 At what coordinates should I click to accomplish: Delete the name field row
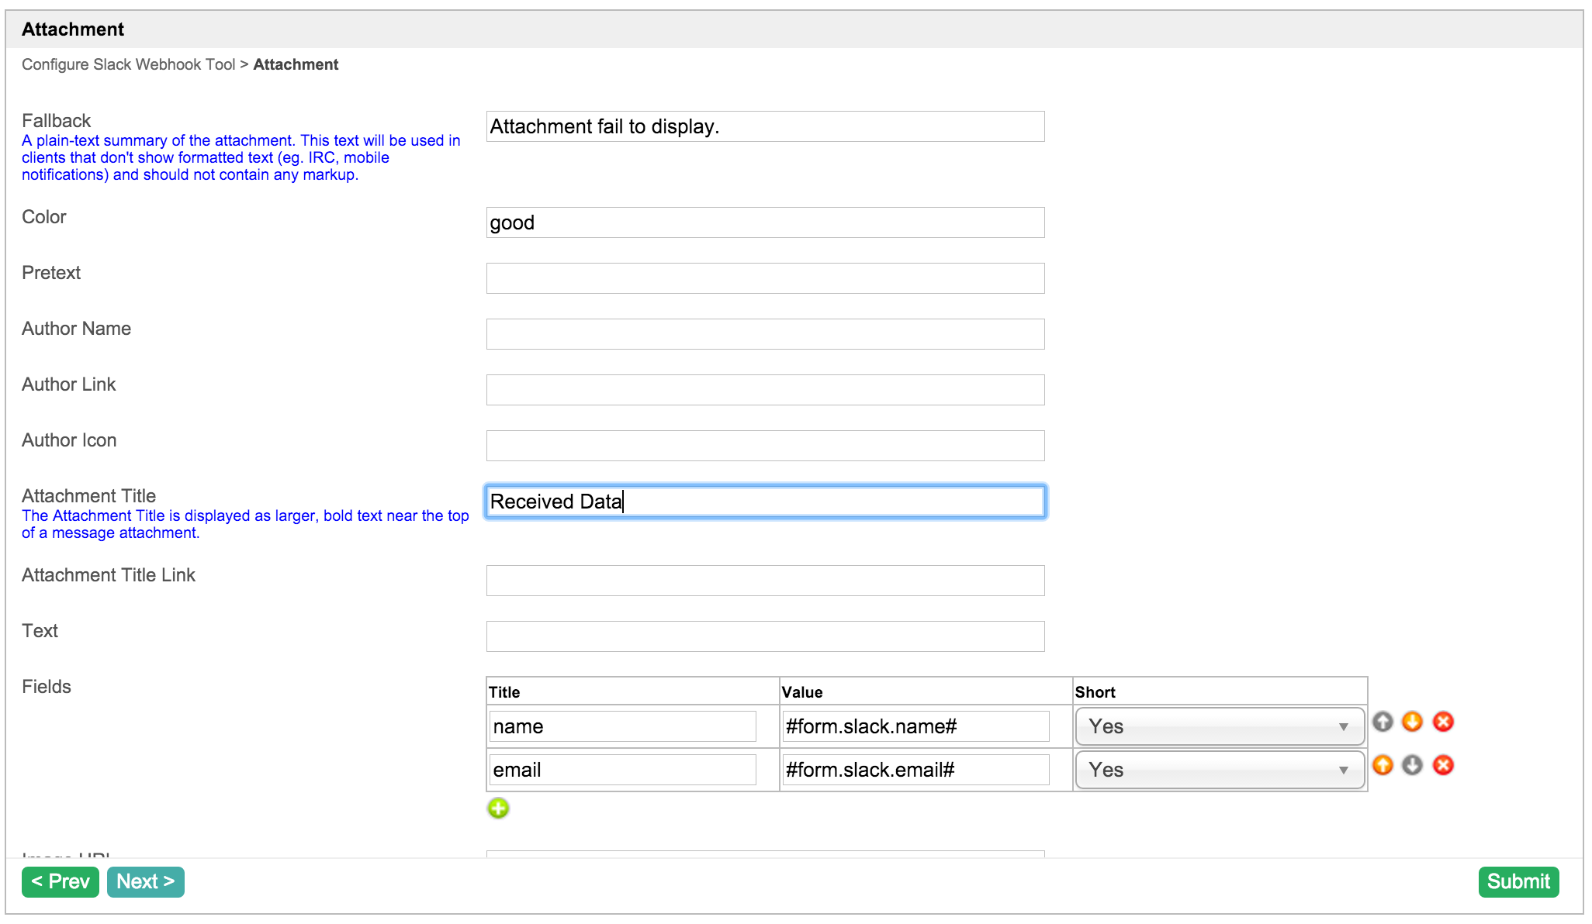pyautogui.click(x=1443, y=722)
